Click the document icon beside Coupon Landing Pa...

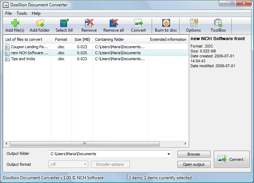7,47
